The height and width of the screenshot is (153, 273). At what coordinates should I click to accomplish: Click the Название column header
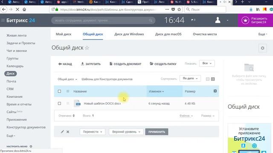80,91
